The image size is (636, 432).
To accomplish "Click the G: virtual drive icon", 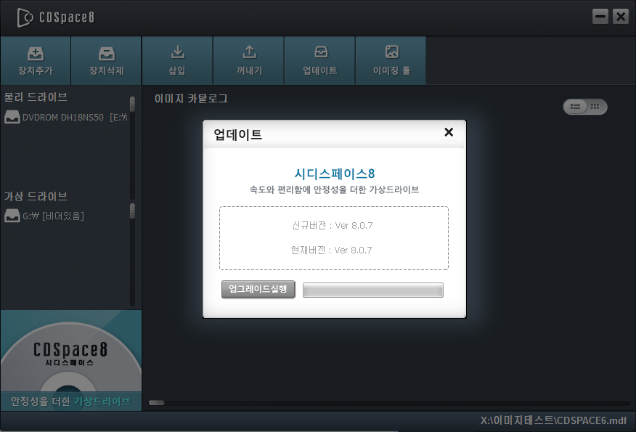I will (x=12, y=216).
